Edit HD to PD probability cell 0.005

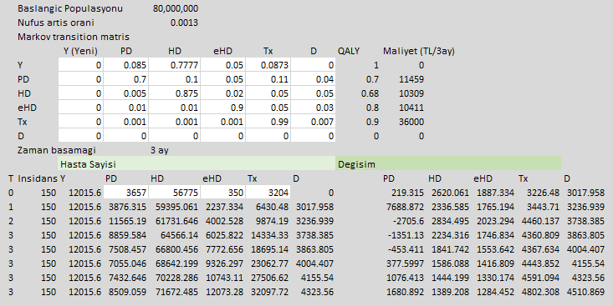pyautogui.click(x=126, y=93)
